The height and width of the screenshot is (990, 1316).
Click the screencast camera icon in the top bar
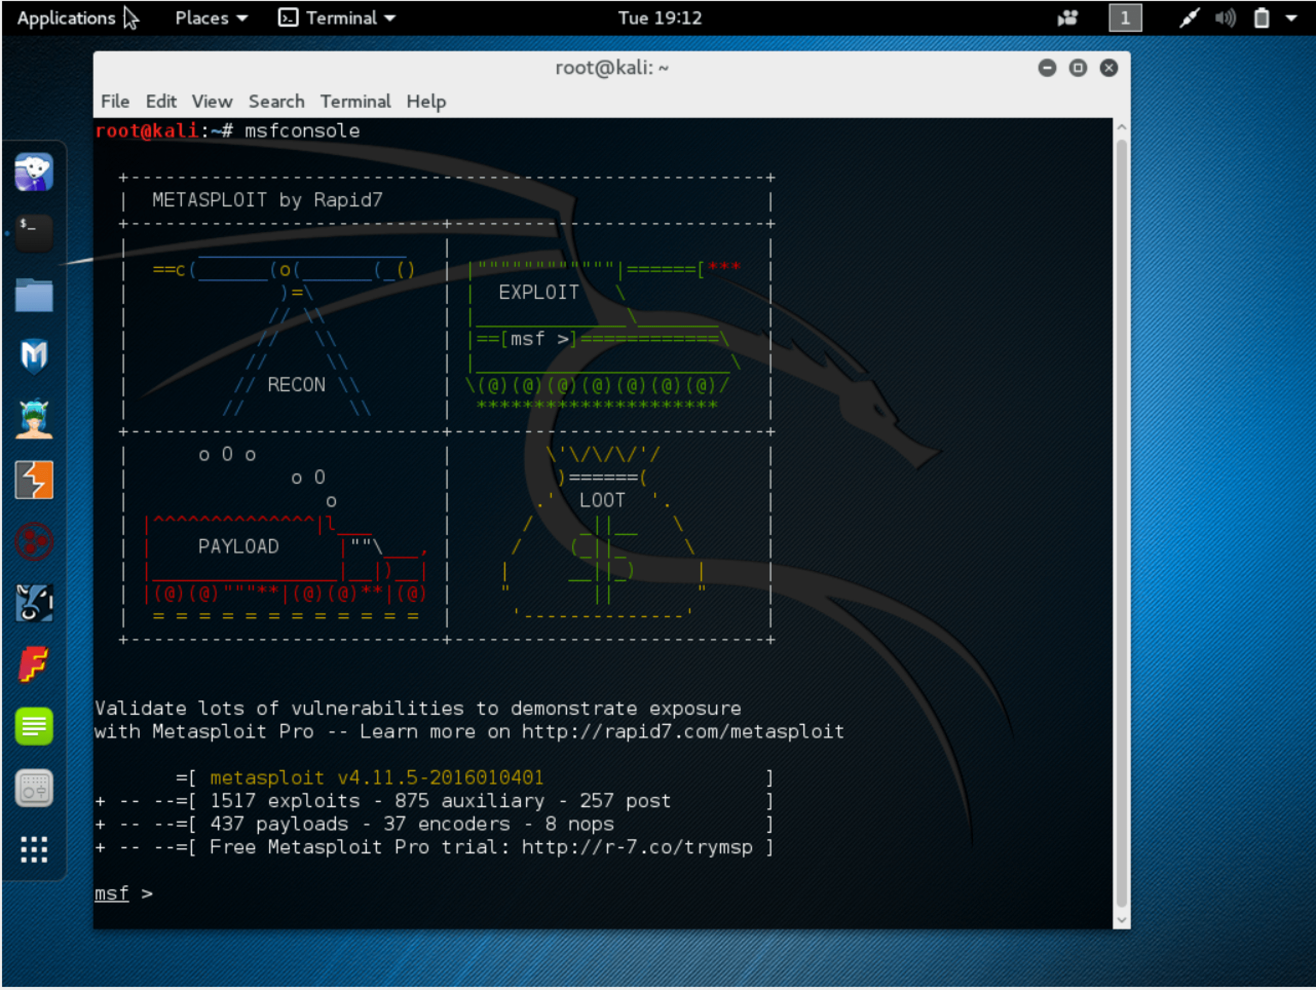1067,18
